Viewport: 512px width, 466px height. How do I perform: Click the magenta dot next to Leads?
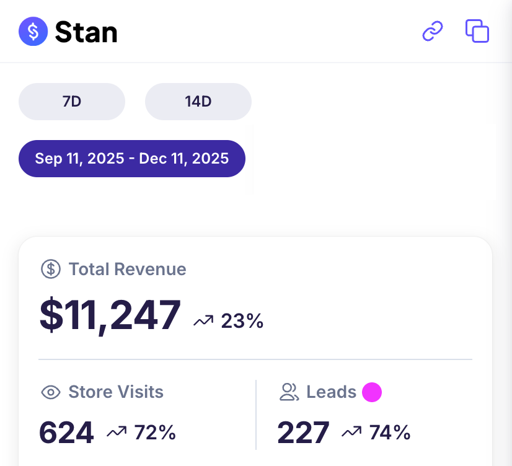click(373, 392)
